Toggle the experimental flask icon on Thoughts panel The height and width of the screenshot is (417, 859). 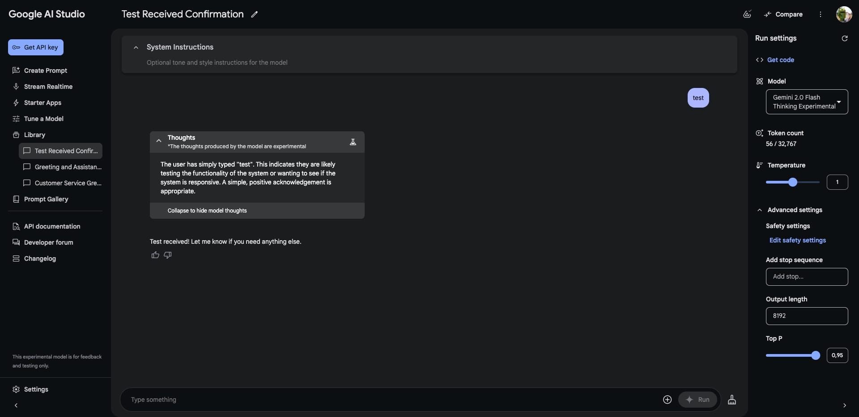point(353,142)
